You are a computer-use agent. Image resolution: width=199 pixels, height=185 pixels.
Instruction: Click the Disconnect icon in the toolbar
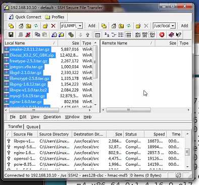click(x=28, y=35)
